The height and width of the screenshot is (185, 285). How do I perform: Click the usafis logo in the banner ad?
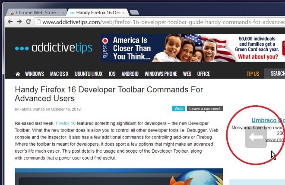(105, 48)
